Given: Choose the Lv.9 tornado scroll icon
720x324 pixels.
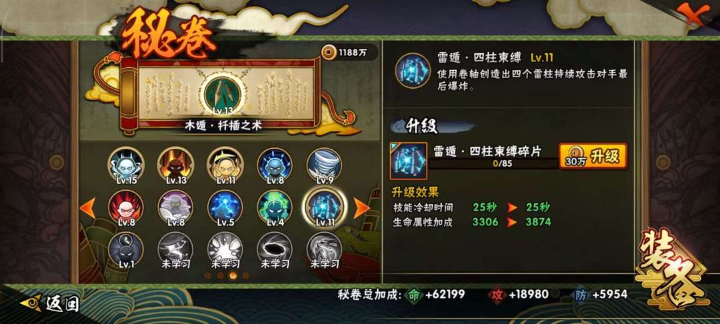Looking at the screenshot, I should click(324, 165).
